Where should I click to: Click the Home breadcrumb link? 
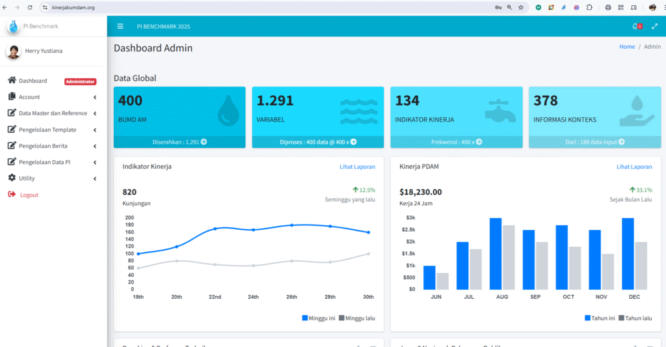tap(627, 47)
